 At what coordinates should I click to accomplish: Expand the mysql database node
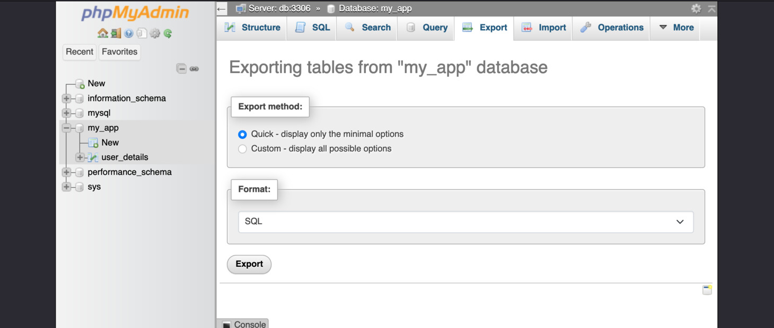[66, 113]
